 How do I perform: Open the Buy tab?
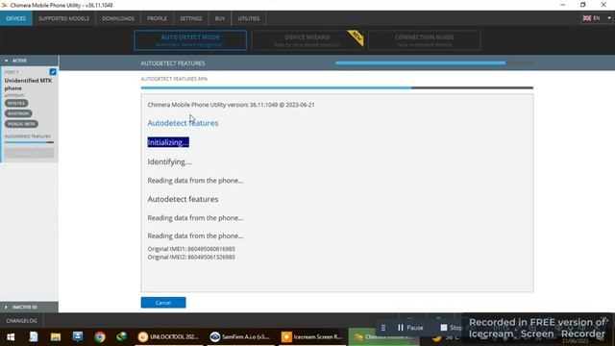pyautogui.click(x=220, y=18)
